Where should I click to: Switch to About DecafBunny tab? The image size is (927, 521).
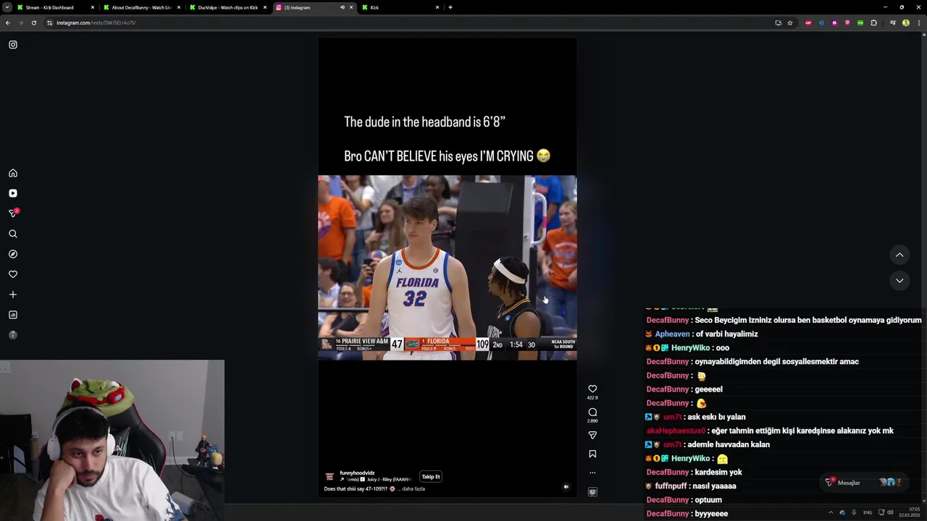141,7
